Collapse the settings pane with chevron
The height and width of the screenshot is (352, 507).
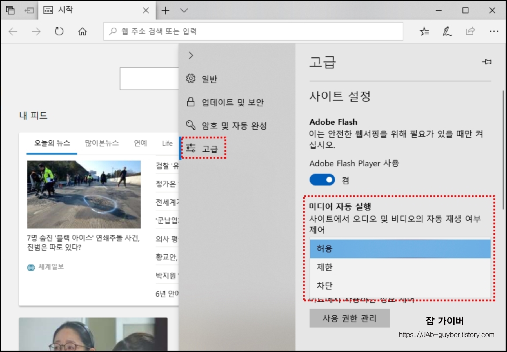191,55
